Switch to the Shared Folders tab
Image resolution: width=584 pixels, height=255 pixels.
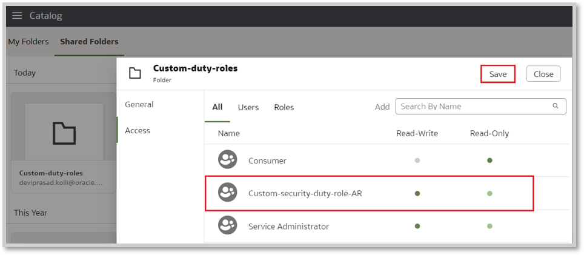(x=89, y=42)
